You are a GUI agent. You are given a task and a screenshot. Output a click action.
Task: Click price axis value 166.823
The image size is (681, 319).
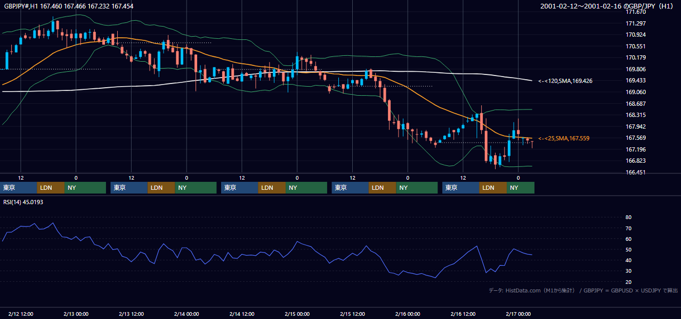(636, 161)
